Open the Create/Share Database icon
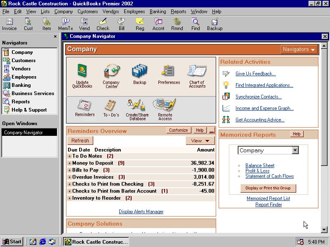Screen dimensions: 330x247 tap(137, 110)
